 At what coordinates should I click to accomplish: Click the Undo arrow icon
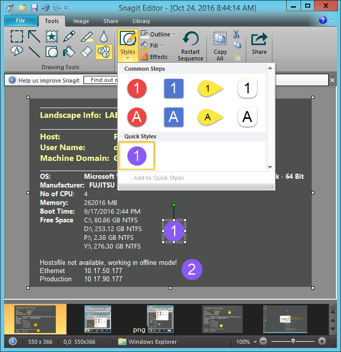coord(46,8)
